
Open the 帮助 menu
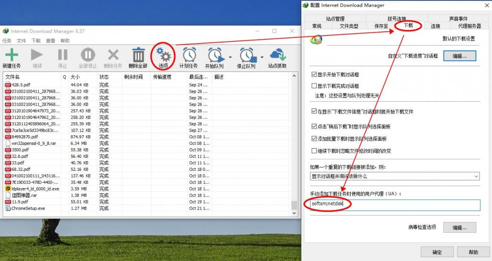click(65, 40)
